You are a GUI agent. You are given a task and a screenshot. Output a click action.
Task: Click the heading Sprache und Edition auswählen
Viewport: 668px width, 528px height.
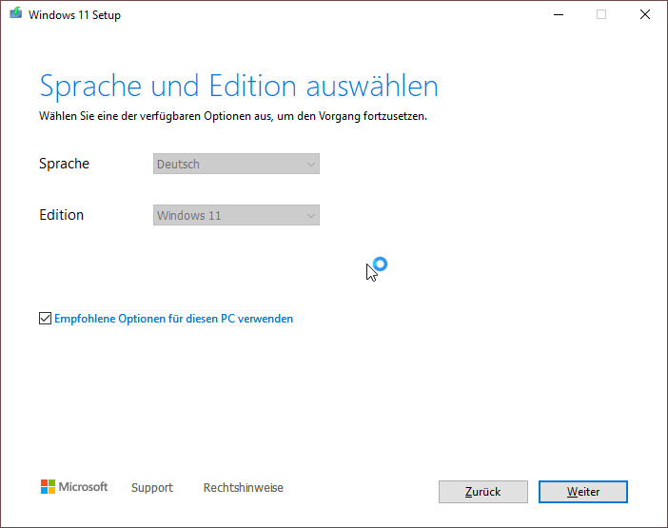pos(239,87)
